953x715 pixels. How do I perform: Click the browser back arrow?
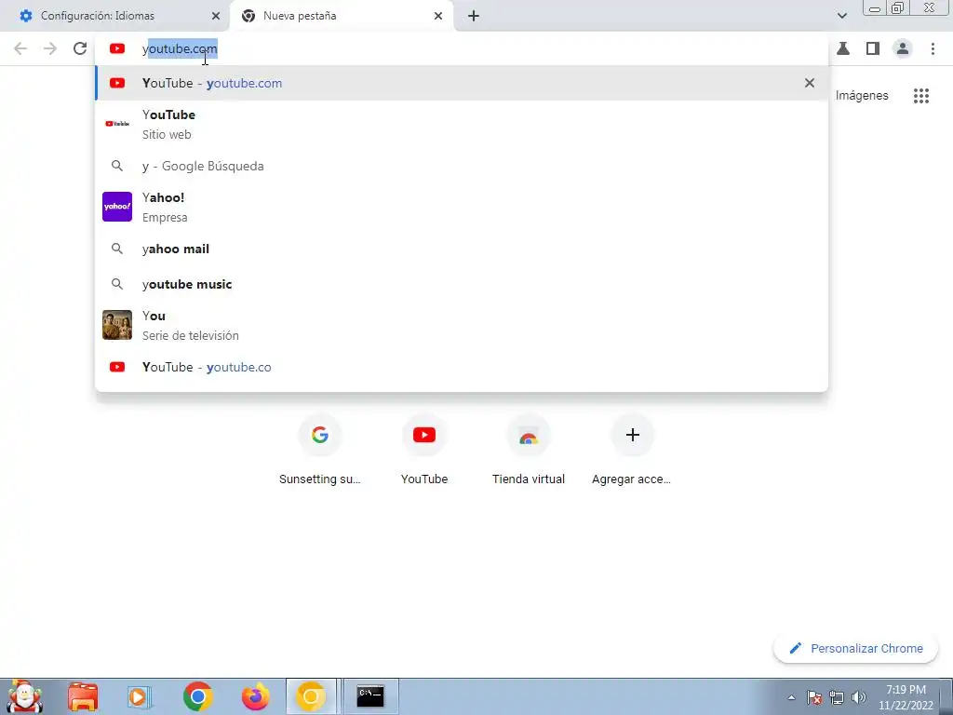pos(20,48)
